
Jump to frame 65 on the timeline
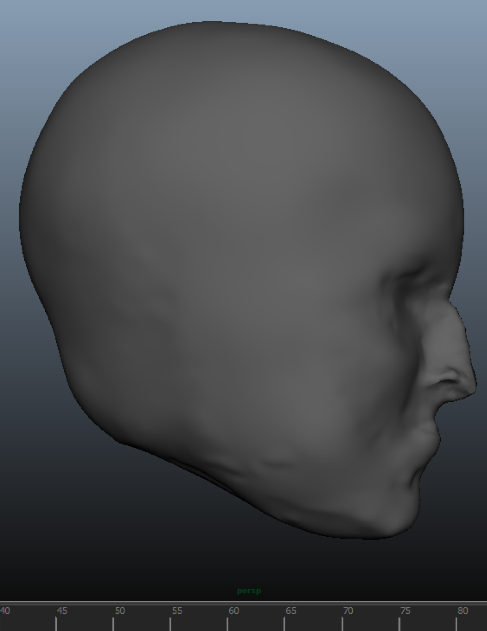(x=291, y=611)
